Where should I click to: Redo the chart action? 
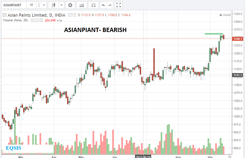coord(110,5)
